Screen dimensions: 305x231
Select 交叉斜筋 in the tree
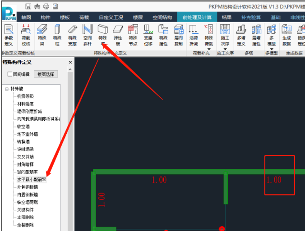coord(25,157)
